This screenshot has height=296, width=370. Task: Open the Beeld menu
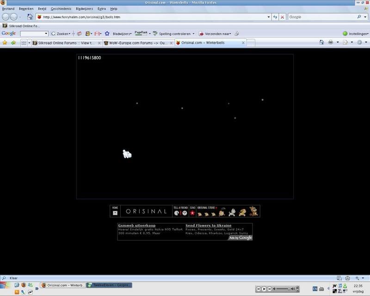pyautogui.click(x=42, y=9)
